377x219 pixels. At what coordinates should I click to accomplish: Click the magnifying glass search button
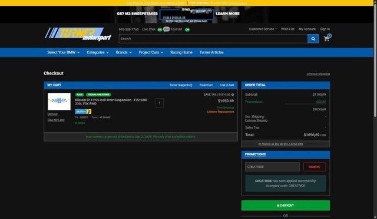click(x=313, y=39)
